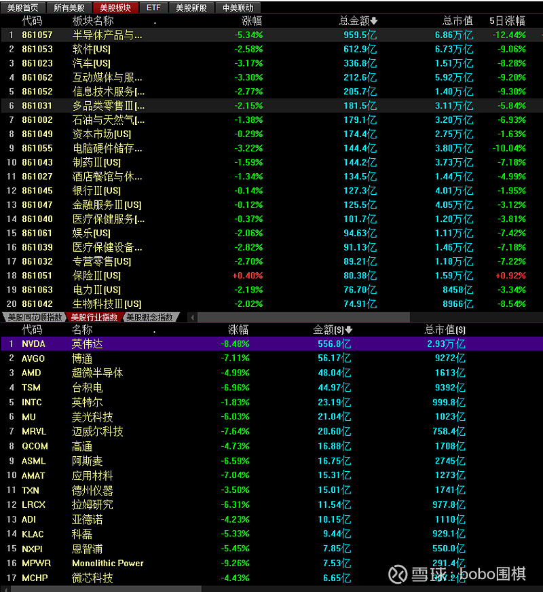Select the 软件[US] sector row

point(271,49)
